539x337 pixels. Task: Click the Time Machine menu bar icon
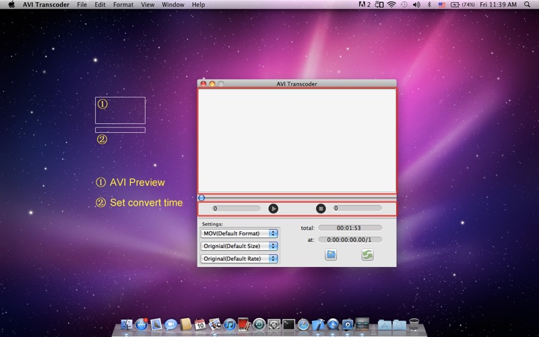pyautogui.click(x=404, y=5)
